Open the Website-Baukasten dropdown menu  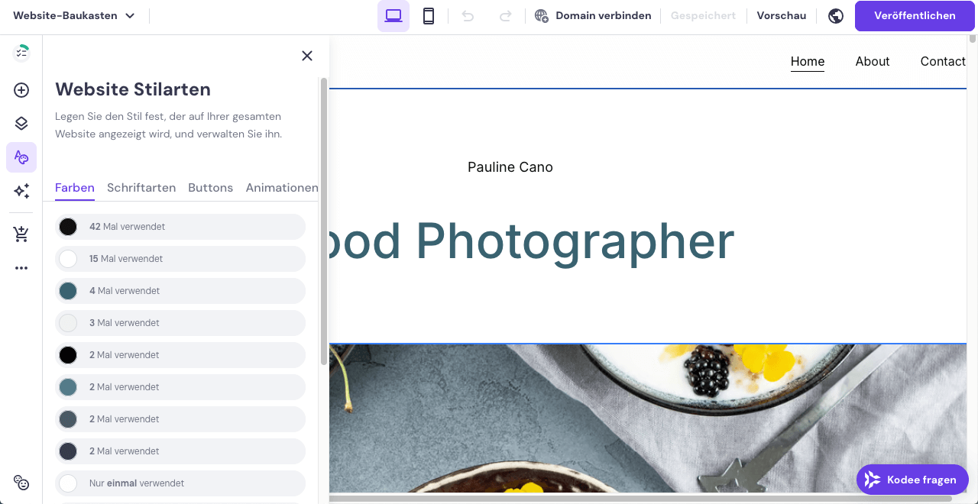tap(74, 15)
